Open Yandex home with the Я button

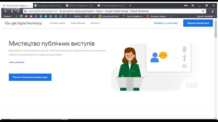[12, 11]
